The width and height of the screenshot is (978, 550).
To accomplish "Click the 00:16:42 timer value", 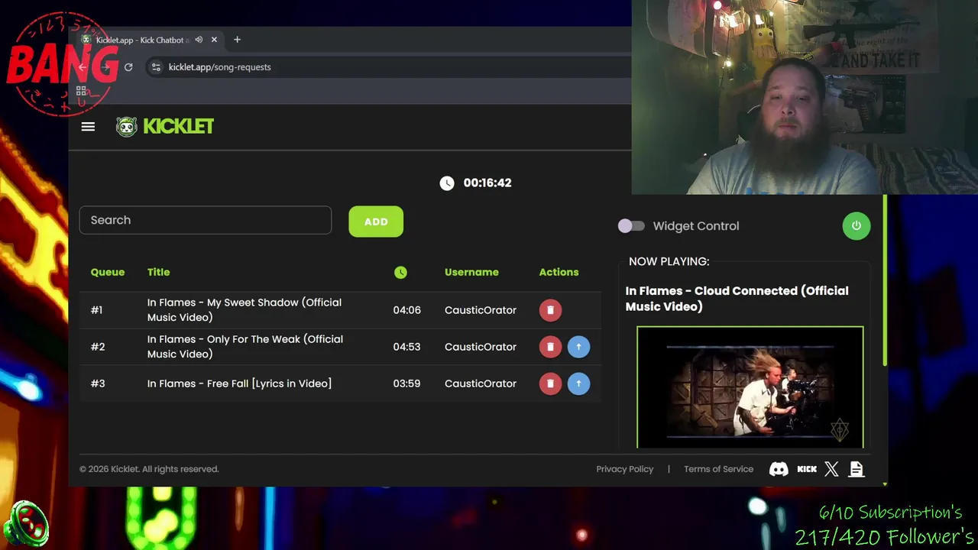I will (x=487, y=183).
